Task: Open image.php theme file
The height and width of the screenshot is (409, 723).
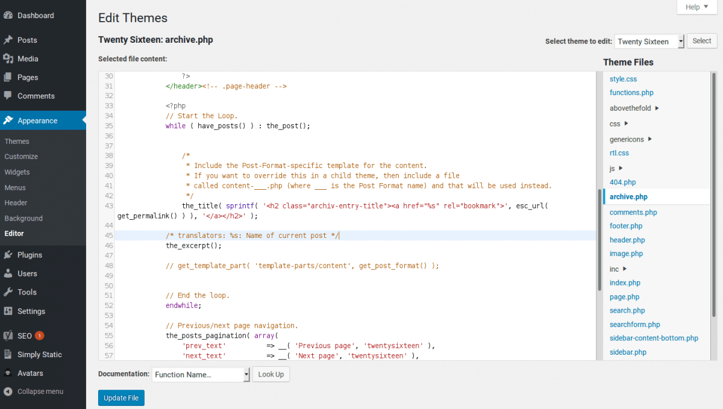Action: point(626,254)
